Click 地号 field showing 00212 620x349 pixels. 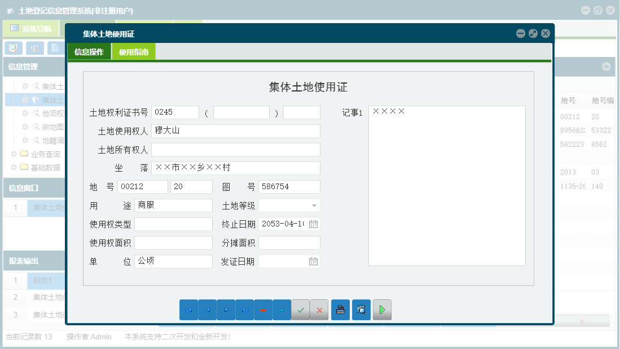pos(142,187)
